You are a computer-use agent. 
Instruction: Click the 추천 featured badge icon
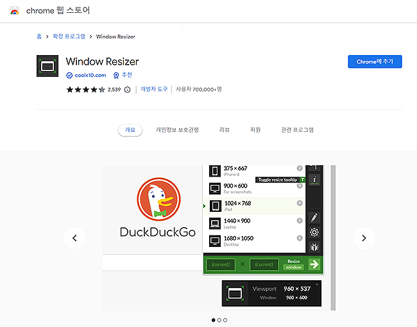click(x=116, y=76)
